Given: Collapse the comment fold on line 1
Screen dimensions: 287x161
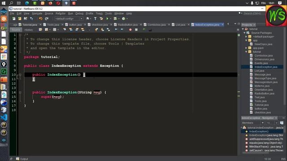Looking at the screenshot, I should point(20,35).
